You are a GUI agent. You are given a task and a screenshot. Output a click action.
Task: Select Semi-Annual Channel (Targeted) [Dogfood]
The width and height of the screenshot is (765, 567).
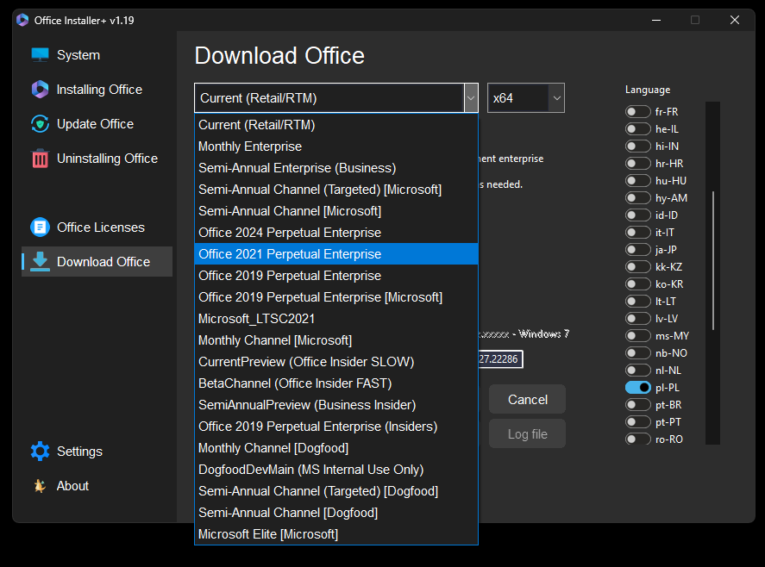click(x=336, y=491)
